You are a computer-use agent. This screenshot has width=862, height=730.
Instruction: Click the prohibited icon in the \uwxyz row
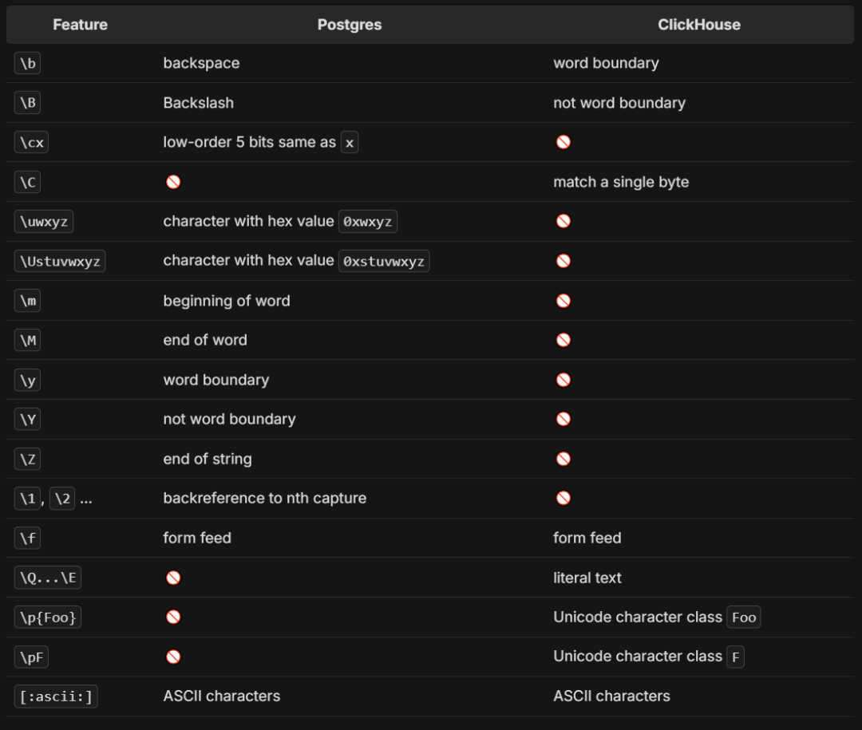pyautogui.click(x=563, y=221)
